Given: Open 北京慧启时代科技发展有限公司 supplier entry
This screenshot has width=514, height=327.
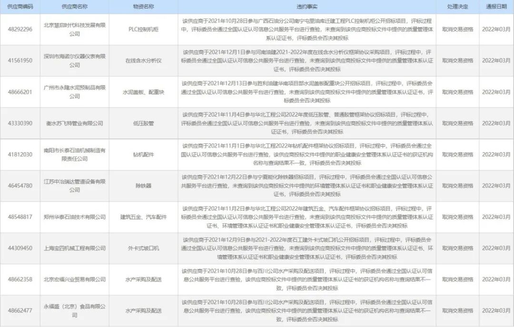Looking at the screenshot, I should [x=75, y=30].
